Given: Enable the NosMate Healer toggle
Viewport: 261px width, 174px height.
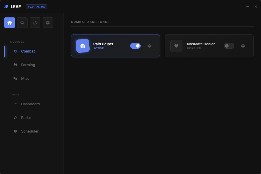Looking at the screenshot, I should coord(229,46).
